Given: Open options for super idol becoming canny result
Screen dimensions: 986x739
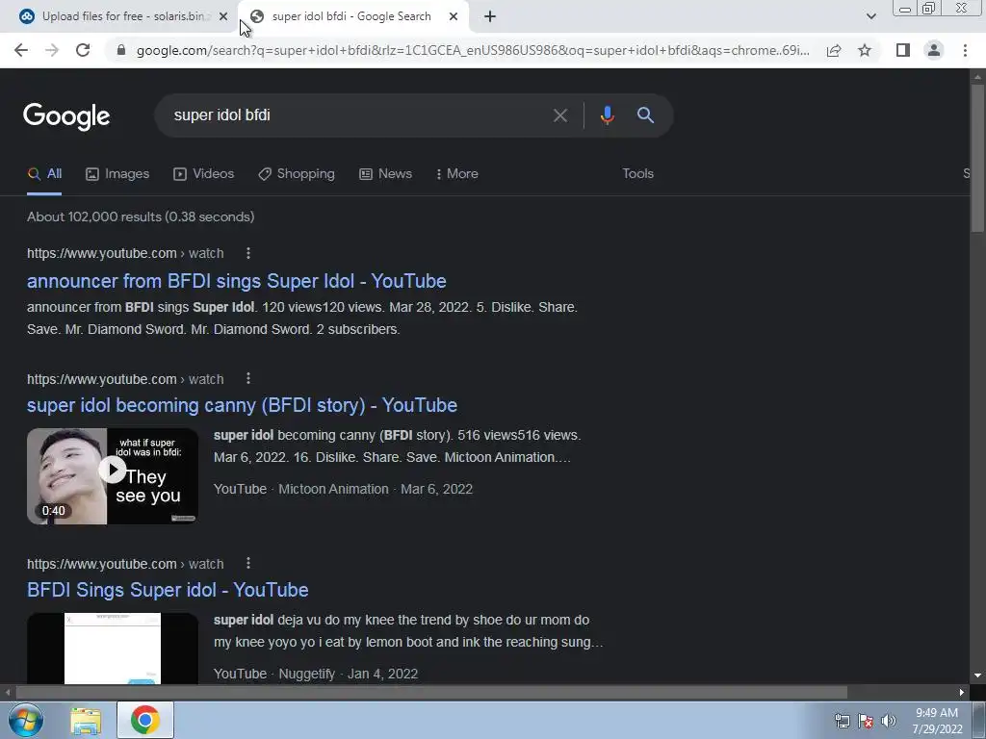Looking at the screenshot, I should coord(248,379).
